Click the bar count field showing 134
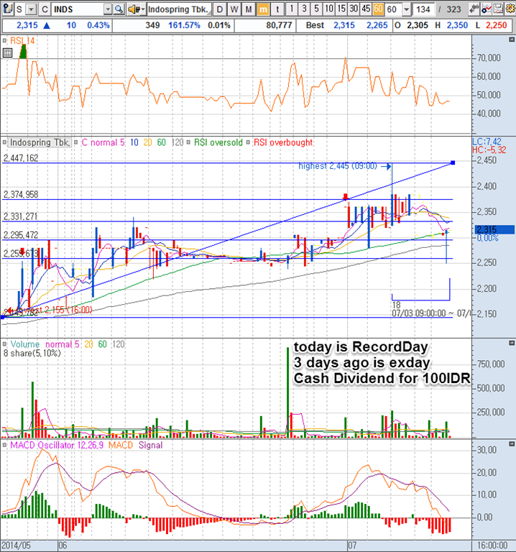 423,9
